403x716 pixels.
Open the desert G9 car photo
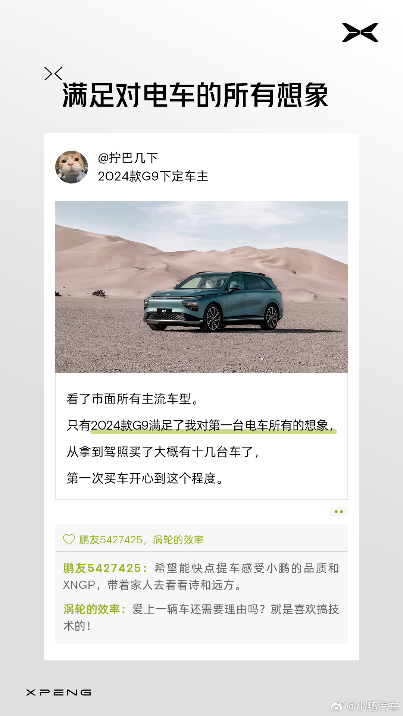coord(201,287)
